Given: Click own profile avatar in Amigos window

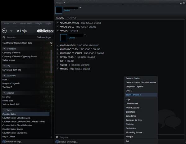Looking at the screenshot, I should pos(59,10).
